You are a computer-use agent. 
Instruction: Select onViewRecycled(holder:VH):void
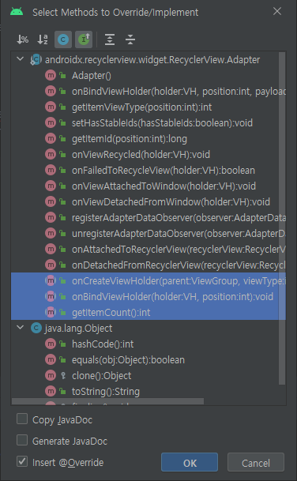click(x=148, y=154)
